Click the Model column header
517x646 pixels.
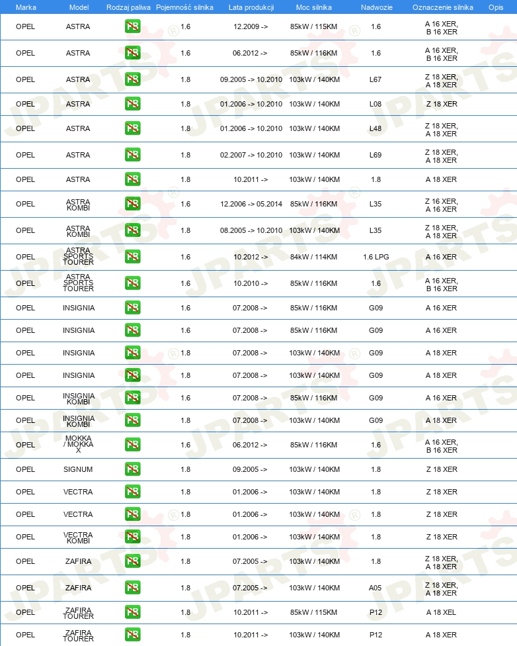79,7
